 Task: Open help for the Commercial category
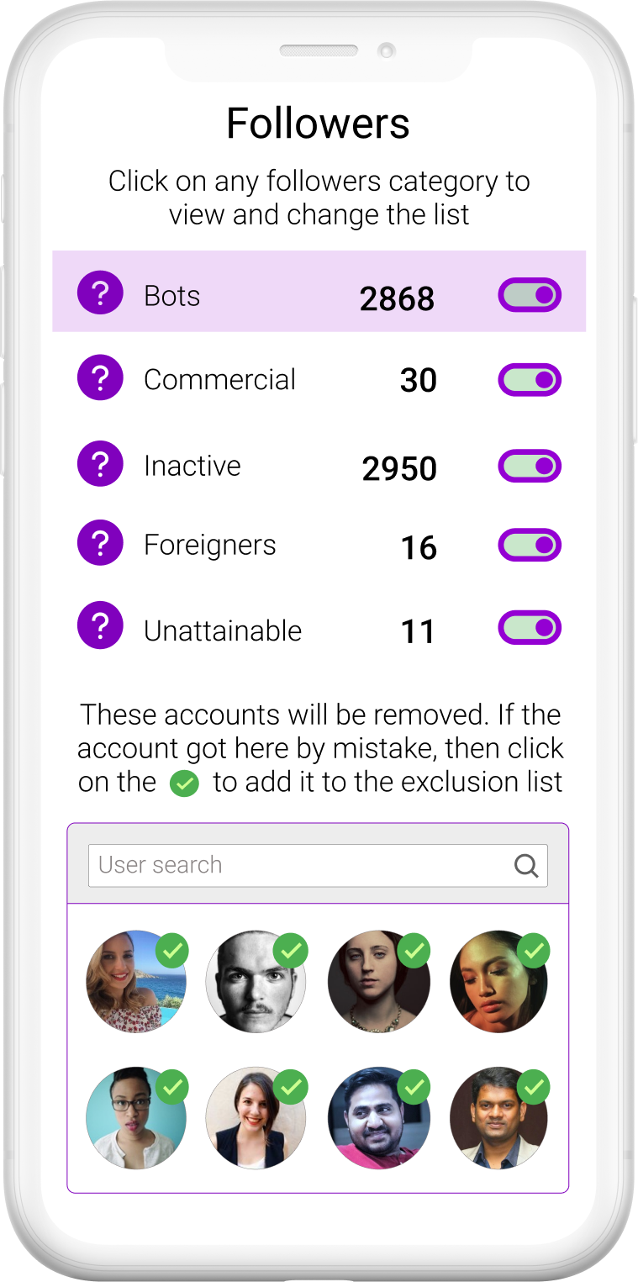point(100,377)
